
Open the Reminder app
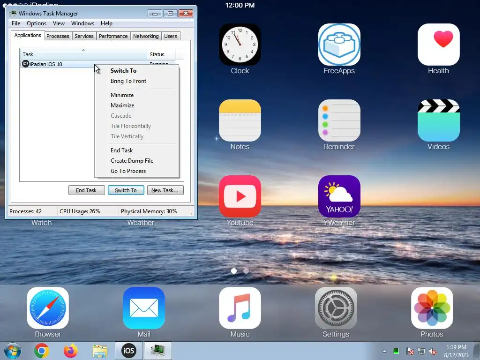(339, 120)
